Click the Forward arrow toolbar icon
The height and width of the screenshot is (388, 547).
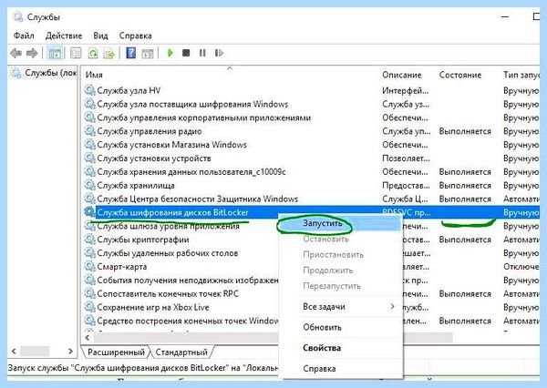pyautogui.click(x=32, y=54)
